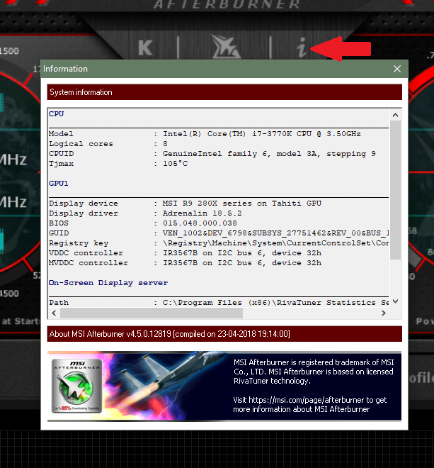Open Kombustor via the K icon

pos(145,48)
